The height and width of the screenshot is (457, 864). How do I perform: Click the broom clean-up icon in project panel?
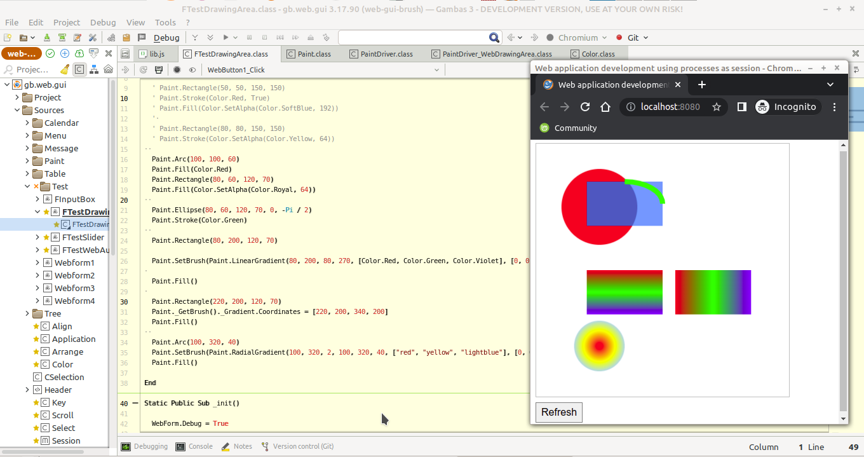(65, 69)
